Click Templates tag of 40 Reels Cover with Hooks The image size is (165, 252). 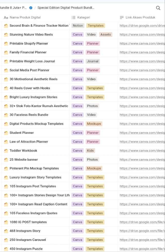[x=95, y=88]
